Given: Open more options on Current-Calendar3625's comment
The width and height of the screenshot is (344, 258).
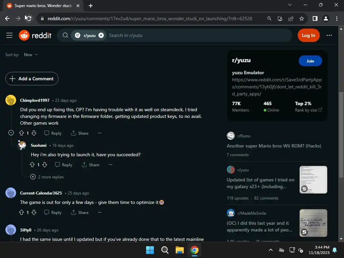Looking at the screenshot, I should pos(99,212).
